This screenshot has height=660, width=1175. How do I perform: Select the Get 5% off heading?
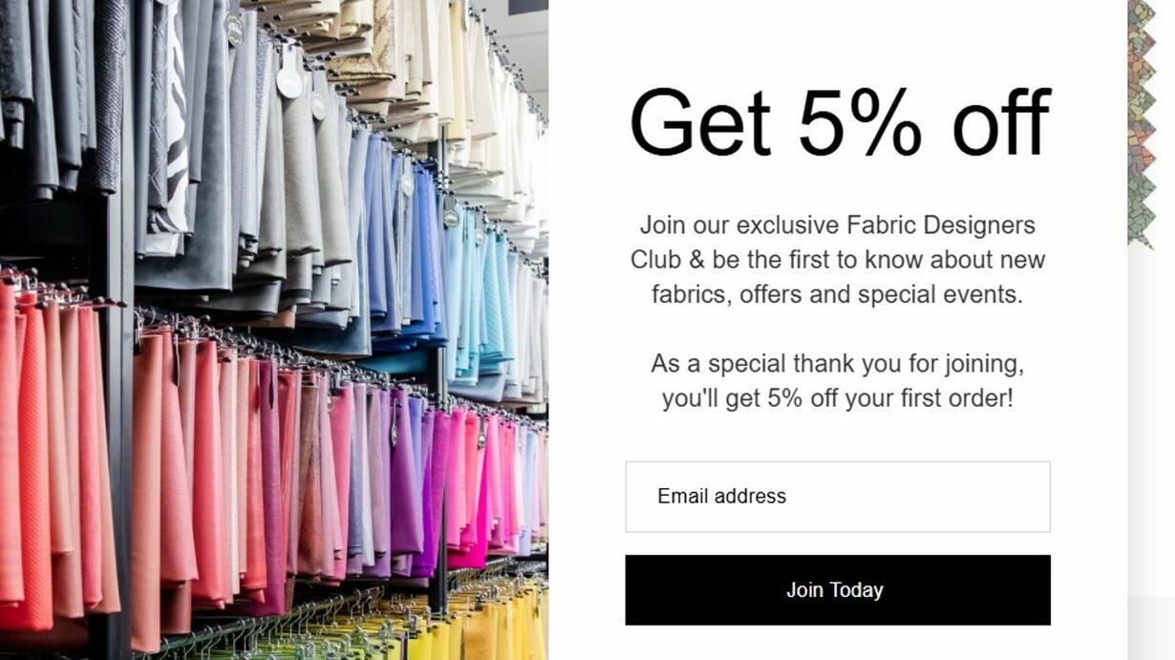(840, 122)
